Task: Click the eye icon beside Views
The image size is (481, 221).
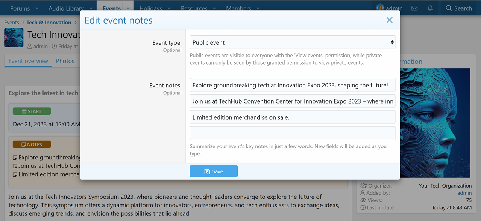Action: coord(363,200)
